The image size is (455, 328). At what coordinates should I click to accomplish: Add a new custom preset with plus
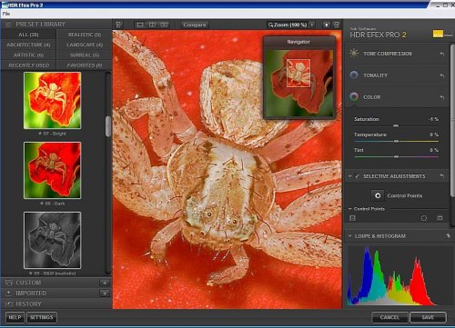[x=105, y=283]
